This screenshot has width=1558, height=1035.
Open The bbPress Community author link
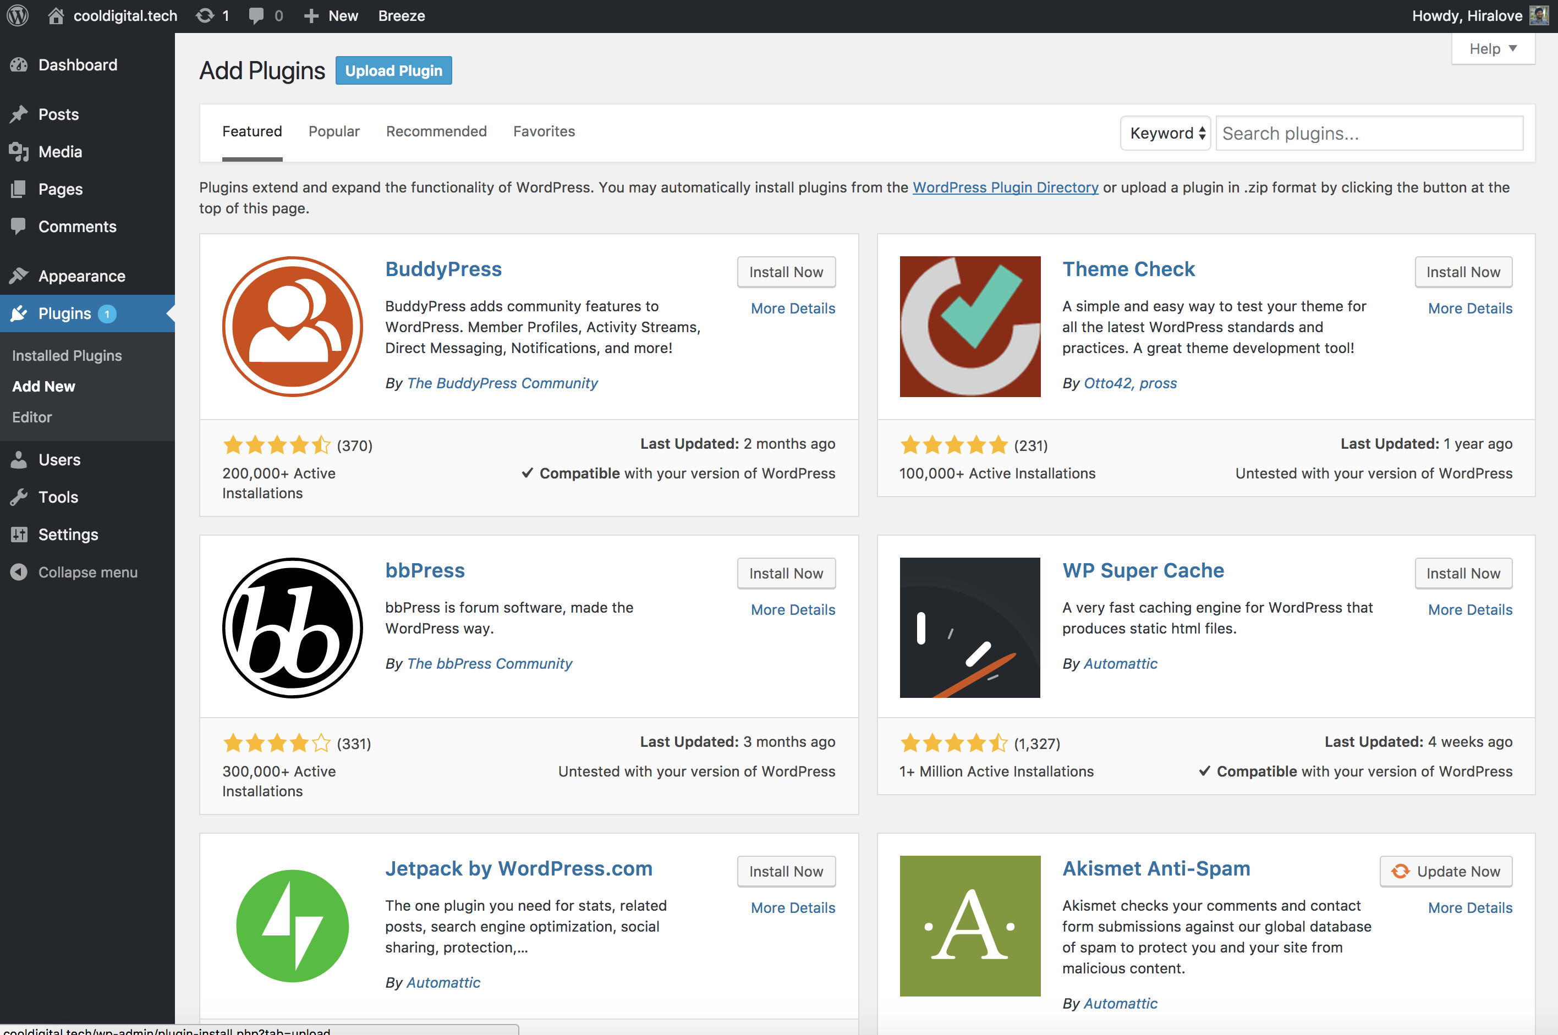coord(490,664)
